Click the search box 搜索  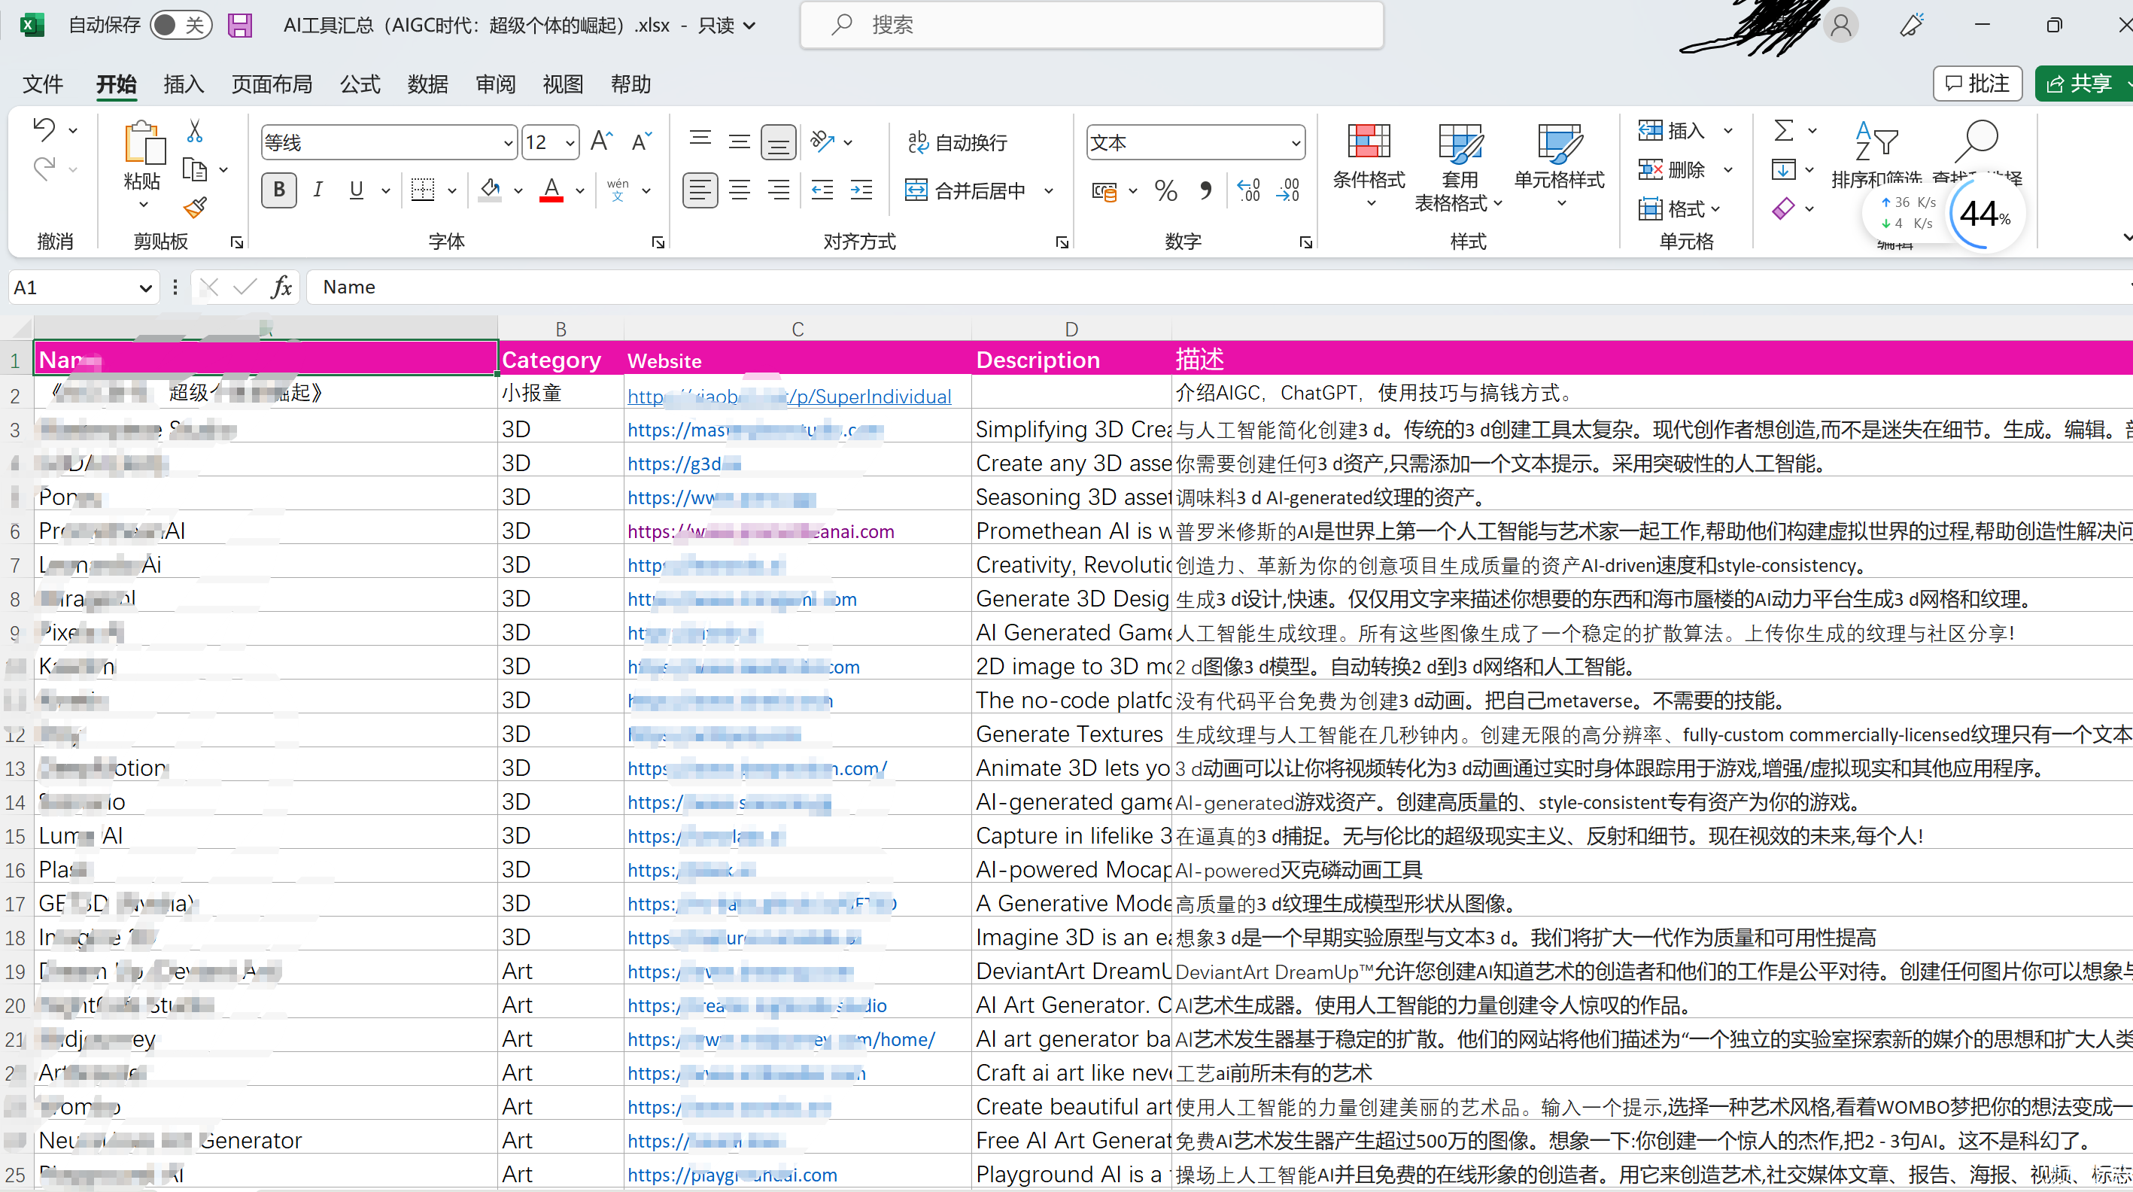(1092, 25)
